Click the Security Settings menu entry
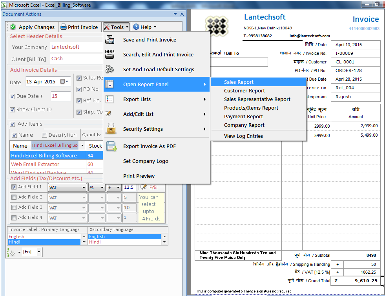Screen dimensions: 385x296 pos(157,129)
